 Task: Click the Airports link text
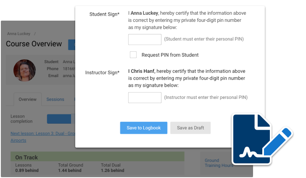(18, 141)
